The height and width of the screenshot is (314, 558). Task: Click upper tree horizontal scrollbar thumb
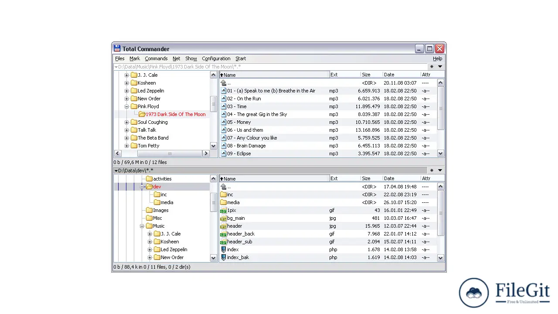point(170,154)
